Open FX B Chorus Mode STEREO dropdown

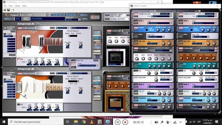coord(198,100)
